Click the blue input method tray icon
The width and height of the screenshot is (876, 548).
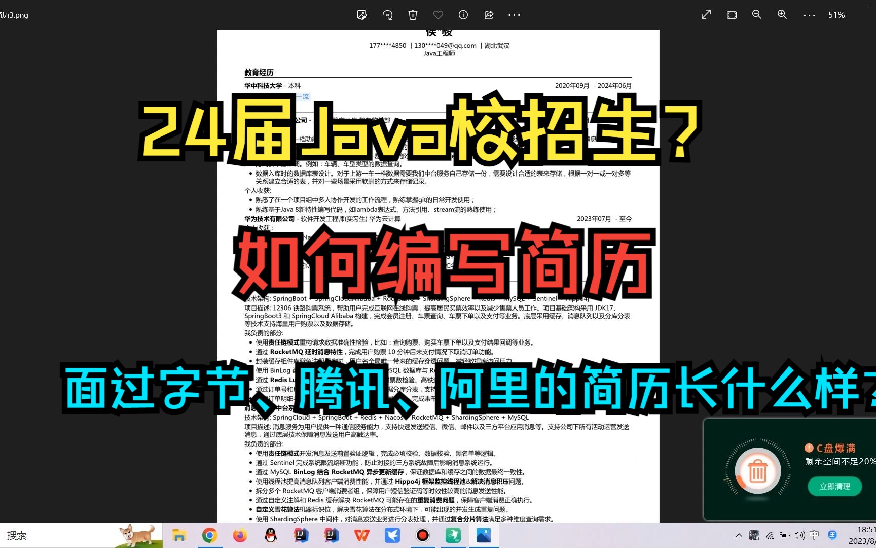832,535
